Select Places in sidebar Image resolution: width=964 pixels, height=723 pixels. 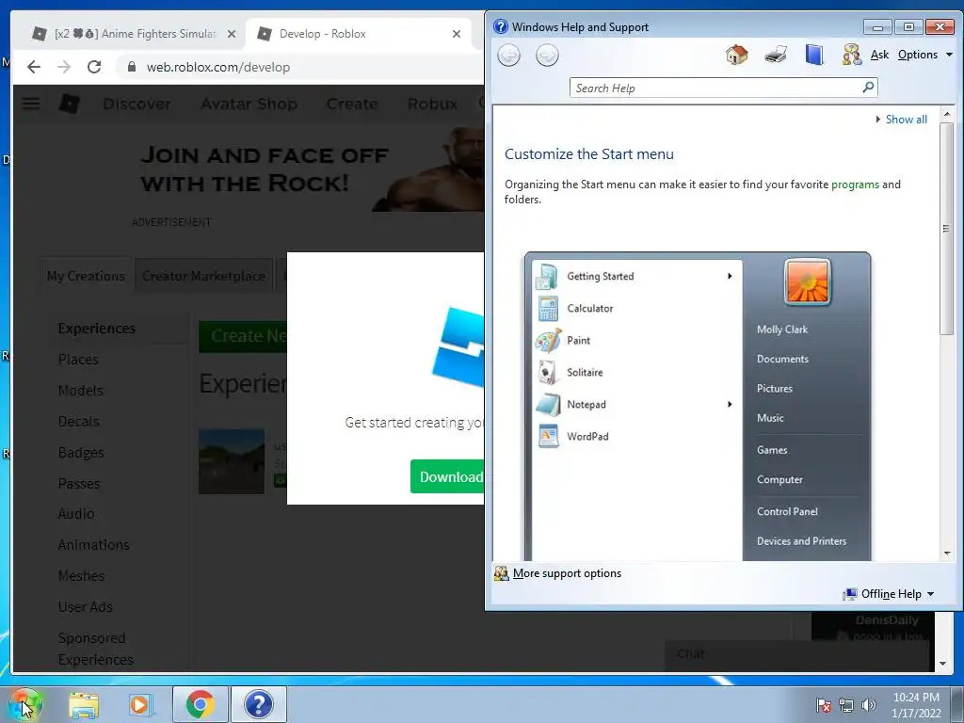[78, 359]
